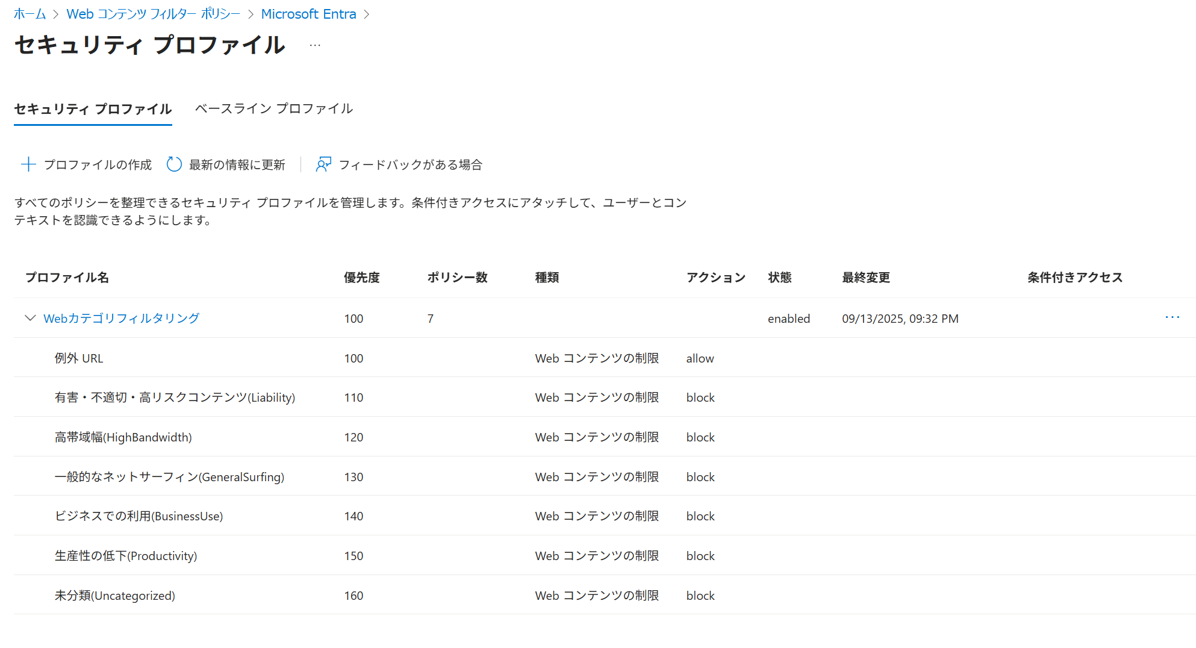Click the アクション column header
Image resolution: width=1196 pixels, height=648 pixels.
716,277
